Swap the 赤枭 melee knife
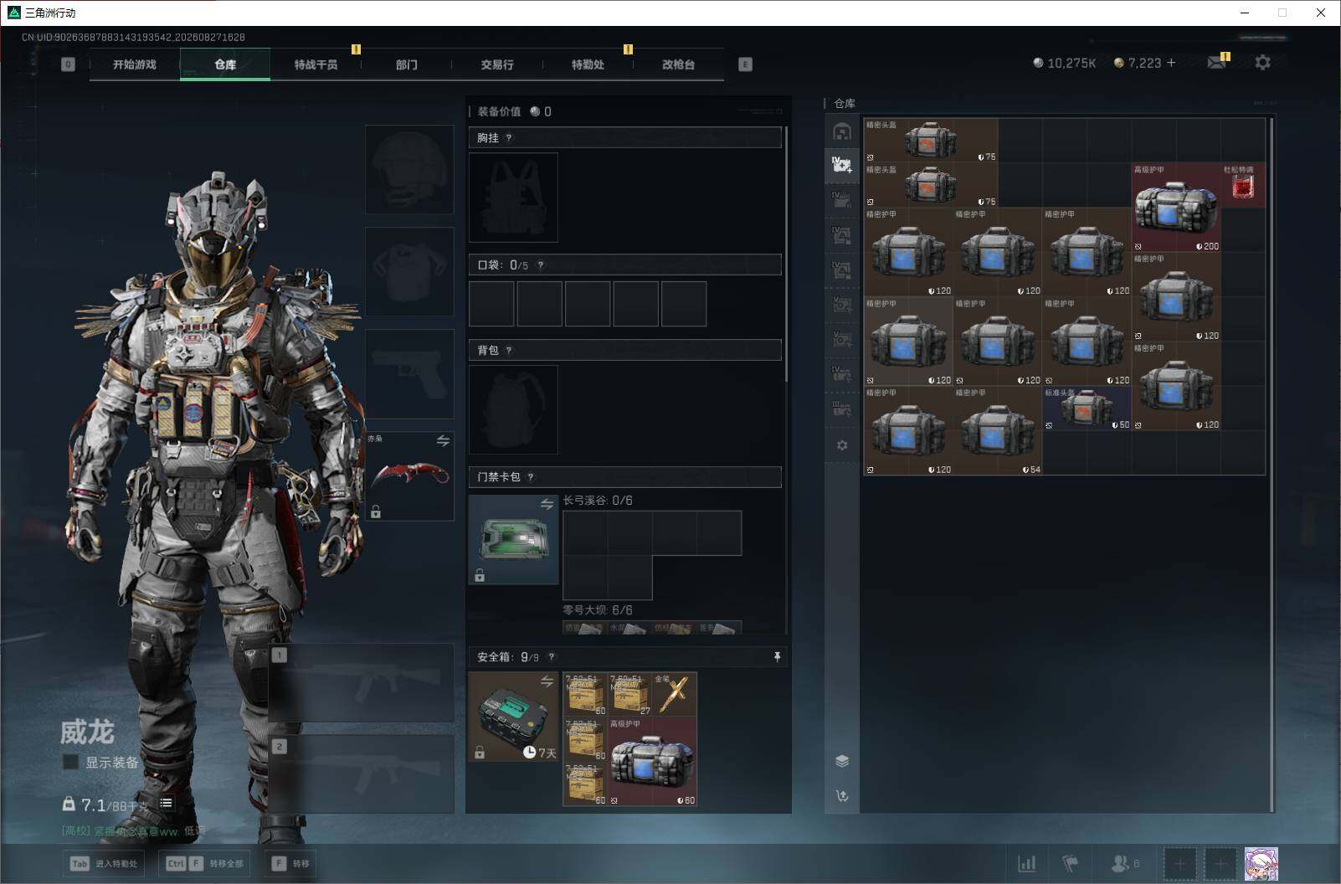The width and height of the screenshot is (1341, 884). click(x=443, y=440)
